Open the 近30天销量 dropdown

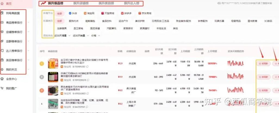81,35
